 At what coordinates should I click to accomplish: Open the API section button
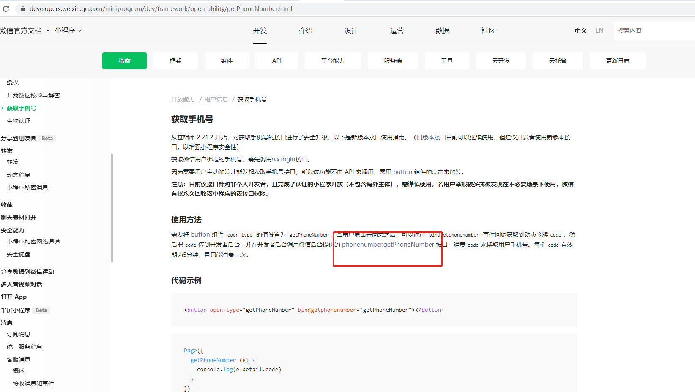pyautogui.click(x=277, y=61)
